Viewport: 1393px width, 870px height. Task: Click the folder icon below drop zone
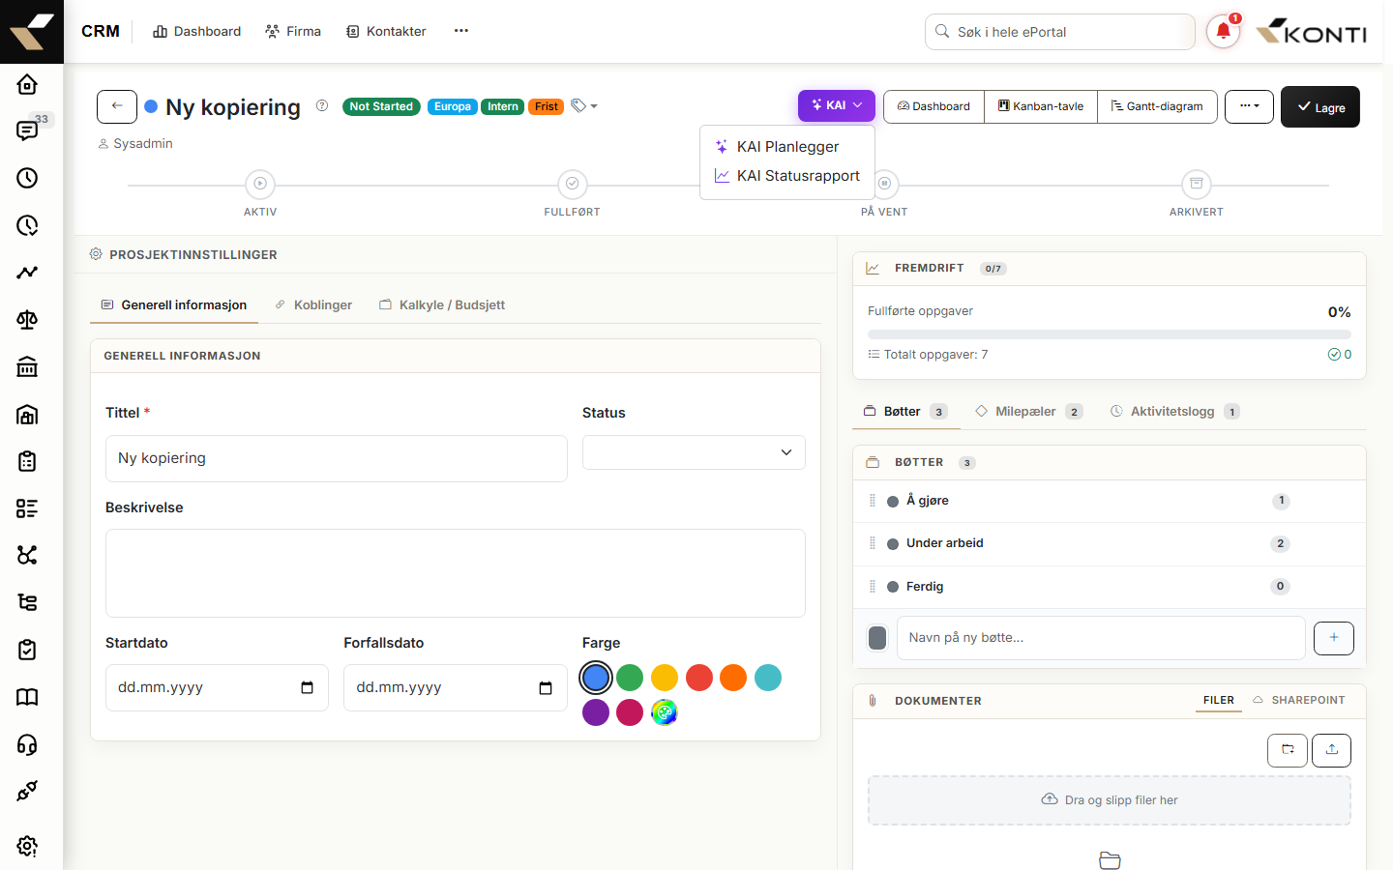(1110, 860)
